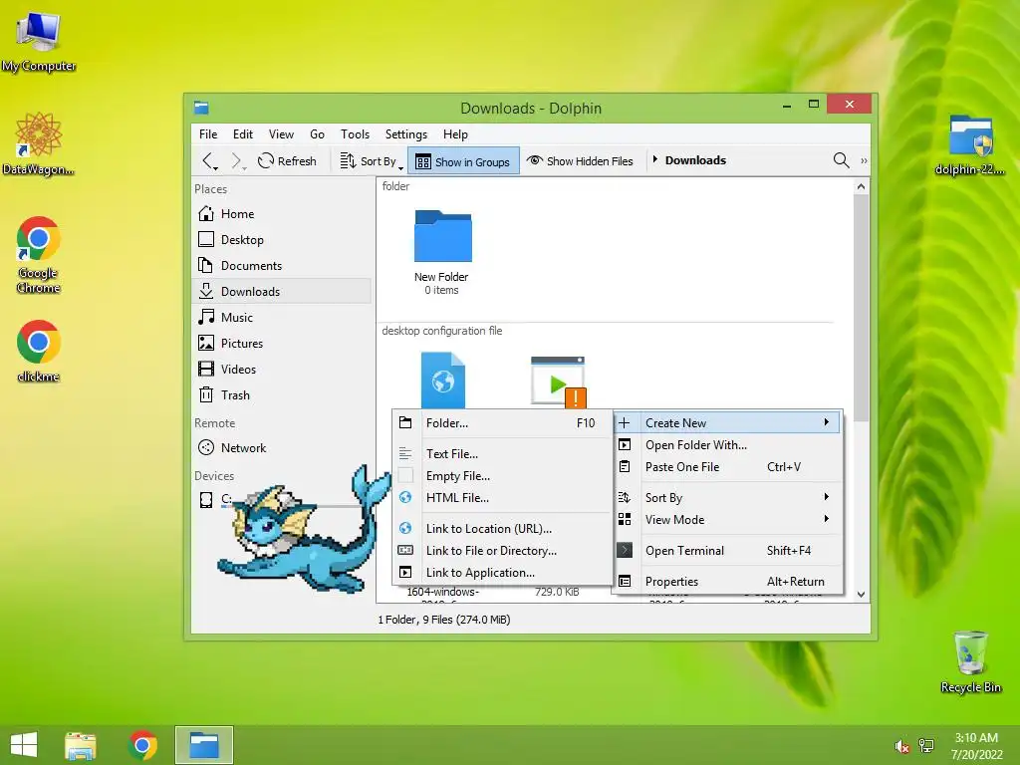Open the View menu
Screen dimensions: 1020x765
(x=281, y=134)
